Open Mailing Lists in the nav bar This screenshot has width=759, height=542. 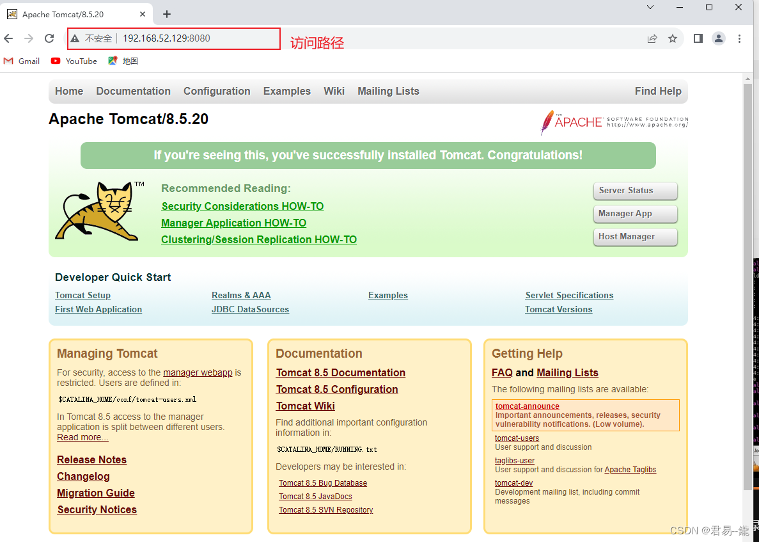(388, 91)
